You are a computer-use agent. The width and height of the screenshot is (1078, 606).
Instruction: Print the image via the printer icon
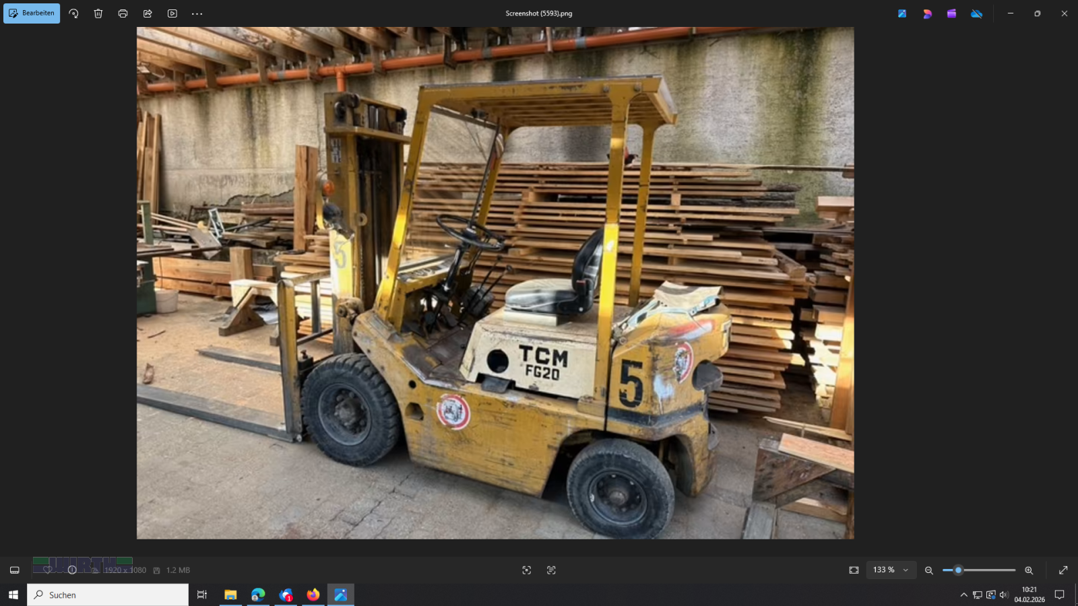pyautogui.click(x=123, y=13)
